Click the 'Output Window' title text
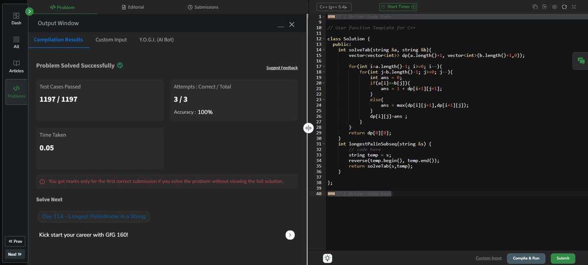Image resolution: width=588 pixels, height=265 pixels. click(x=58, y=23)
